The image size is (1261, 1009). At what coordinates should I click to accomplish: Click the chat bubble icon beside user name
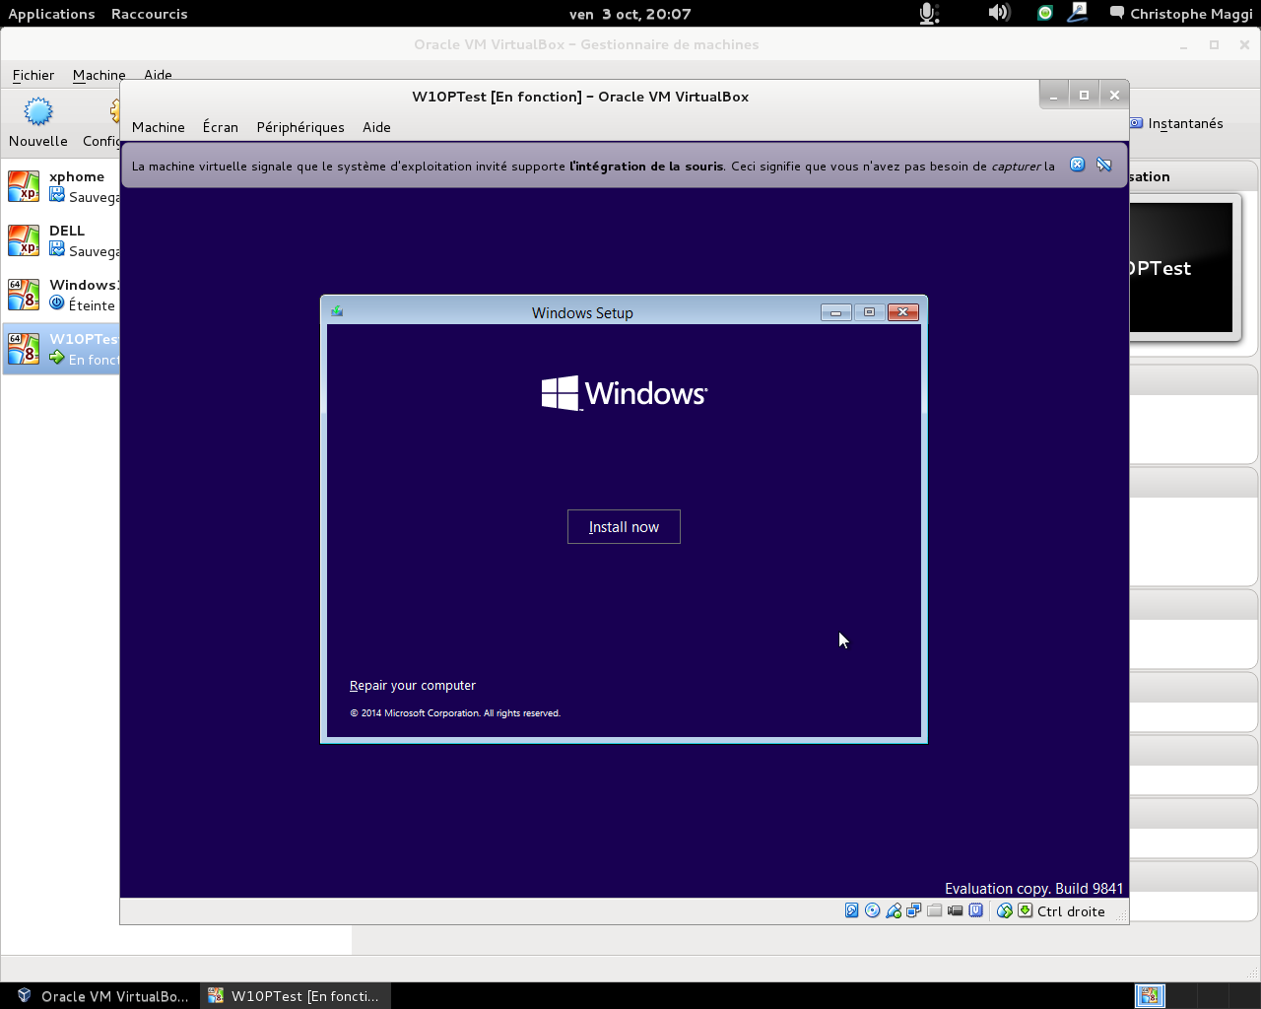[1117, 13]
